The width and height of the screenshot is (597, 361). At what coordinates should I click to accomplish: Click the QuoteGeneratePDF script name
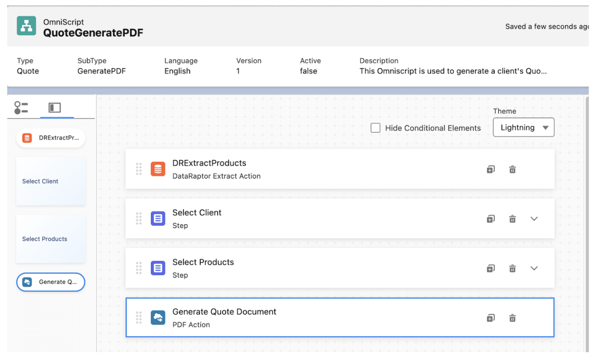pos(93,33)
